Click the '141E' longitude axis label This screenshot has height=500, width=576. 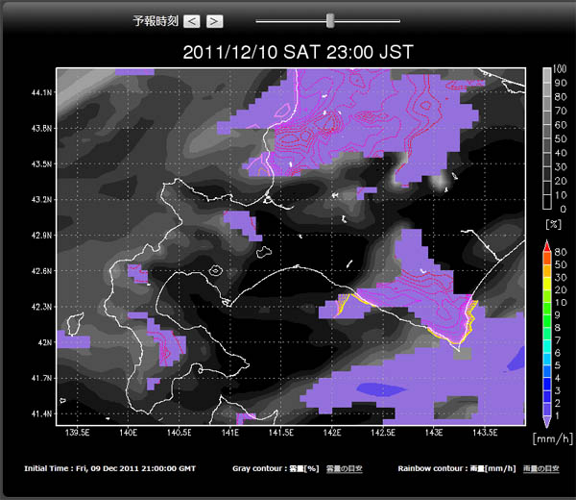230,433
